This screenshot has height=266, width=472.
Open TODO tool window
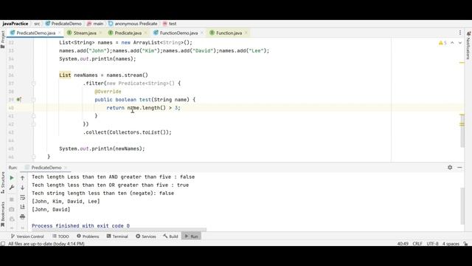pos(60,236)
